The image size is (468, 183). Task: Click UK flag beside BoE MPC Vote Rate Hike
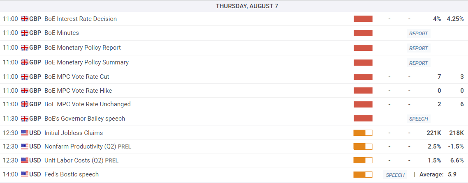(x=24, y=91)
